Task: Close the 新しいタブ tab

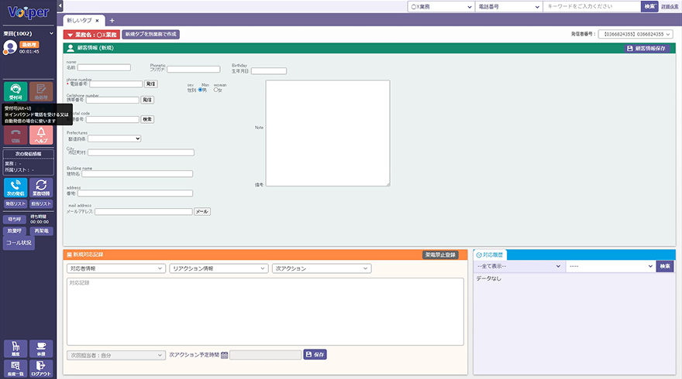Action: (98, 20)
